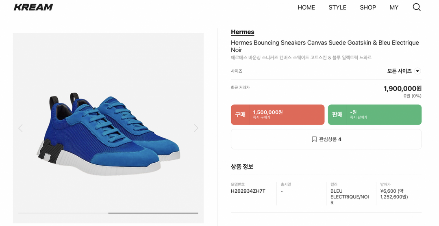Go to the HOME menu
Screen dimensions: 439x226
306,7
